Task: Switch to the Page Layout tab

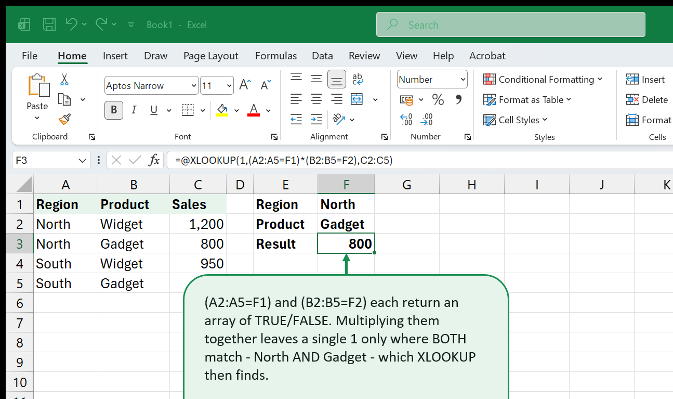Action: coord(210,56)
